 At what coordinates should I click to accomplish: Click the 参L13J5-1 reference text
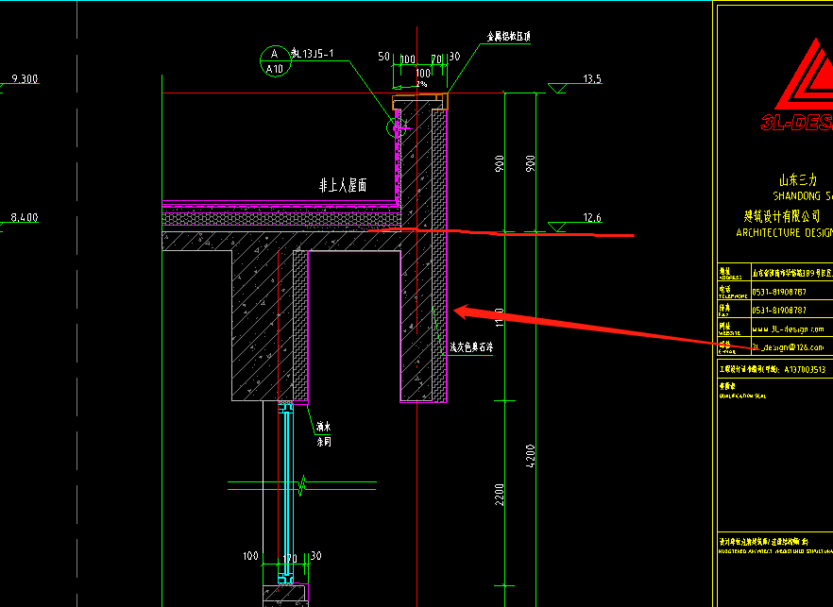312,53
